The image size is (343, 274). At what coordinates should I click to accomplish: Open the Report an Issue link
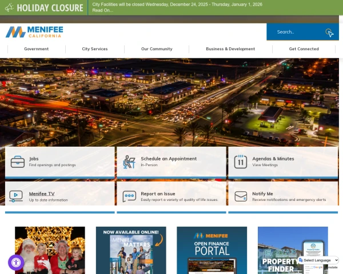pyautogui.click(x=158, y=194)
